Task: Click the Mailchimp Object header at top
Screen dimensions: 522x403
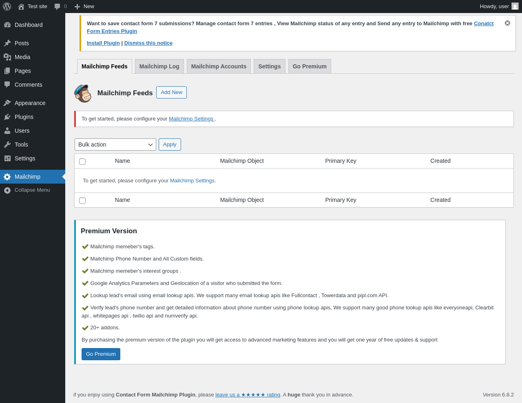Action: click(x=242, y=161)
